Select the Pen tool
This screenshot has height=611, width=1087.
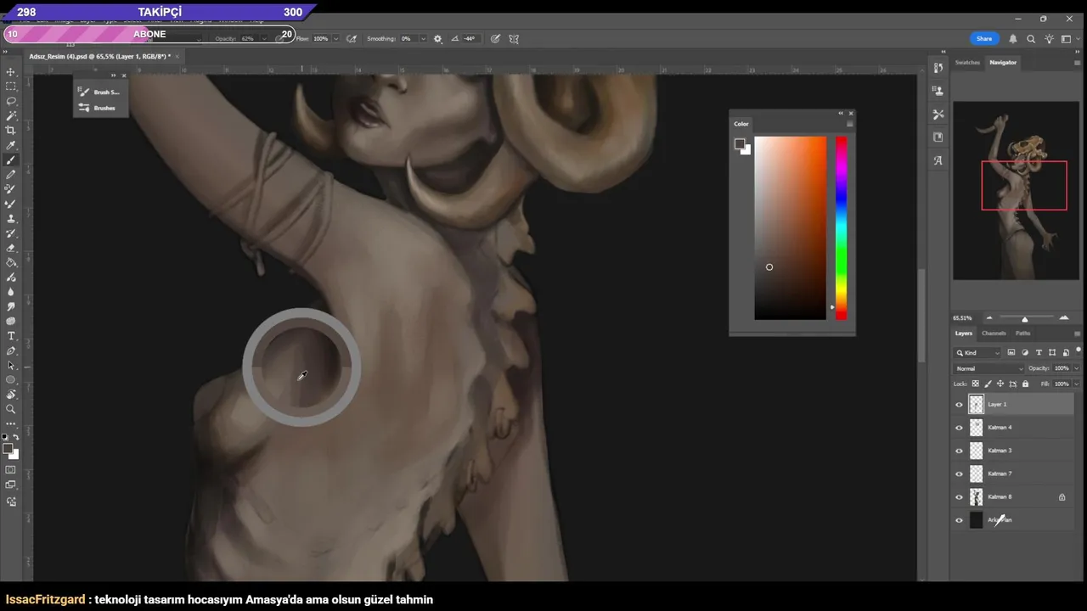click(x=11, y=350)
